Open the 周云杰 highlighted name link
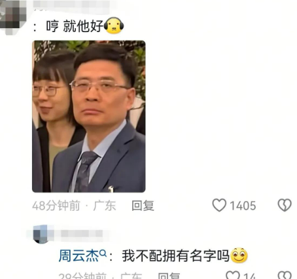The image size is (297, 279). point(79,256)
